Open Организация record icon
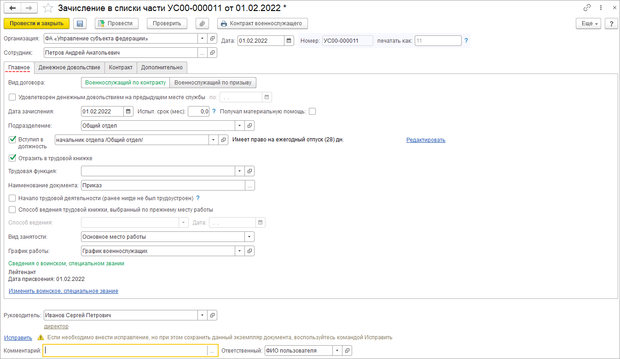This screenshot has width=620, height=359. (x=212, y=39)
